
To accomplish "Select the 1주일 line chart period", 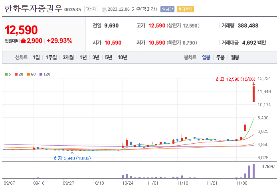I will 51,57.
